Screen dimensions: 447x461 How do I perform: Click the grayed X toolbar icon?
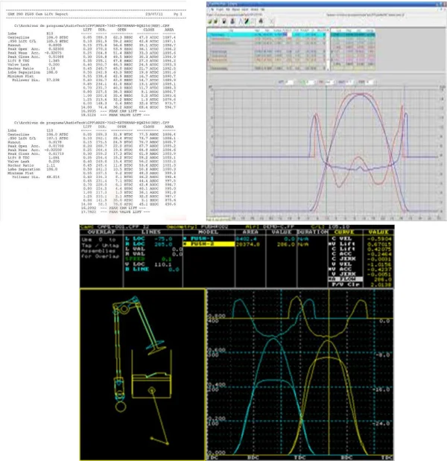pos(271,22)
